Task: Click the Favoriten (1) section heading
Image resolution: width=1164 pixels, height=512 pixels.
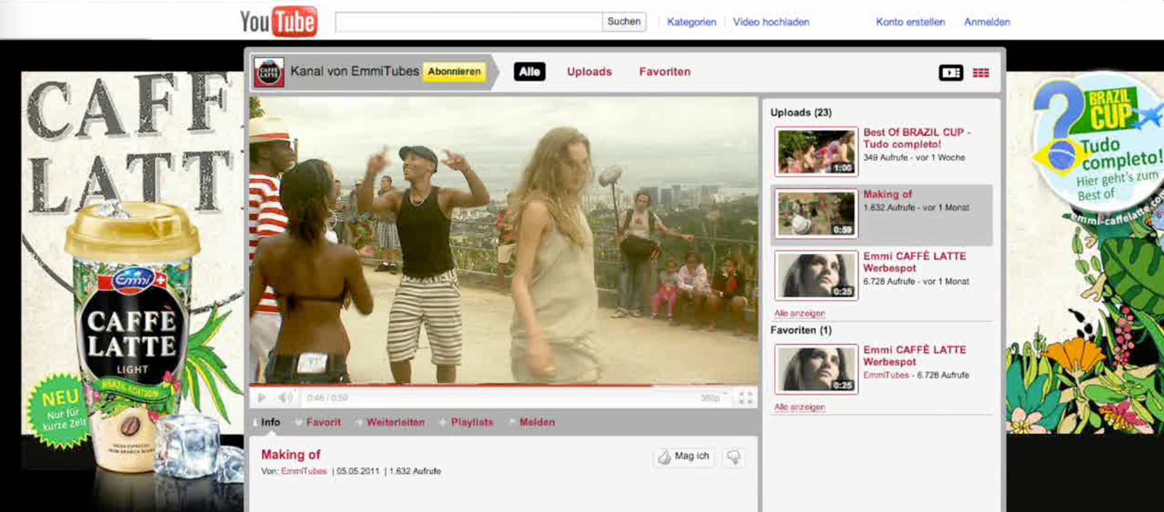Action: click(801, 330)
